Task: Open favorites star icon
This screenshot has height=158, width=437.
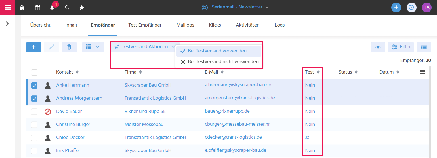Action: point(82,8)
